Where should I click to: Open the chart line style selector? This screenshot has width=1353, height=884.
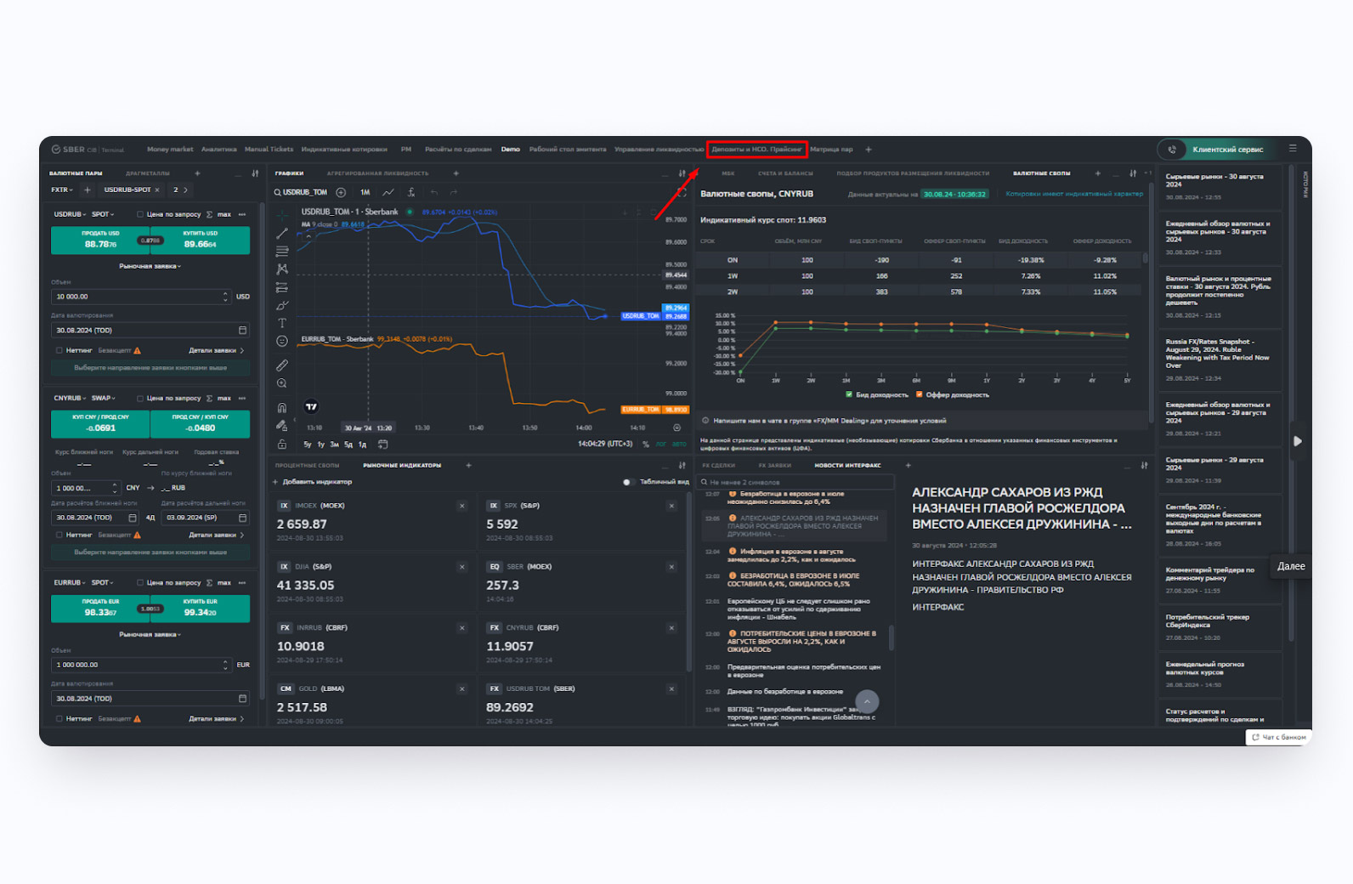(388, 192)
